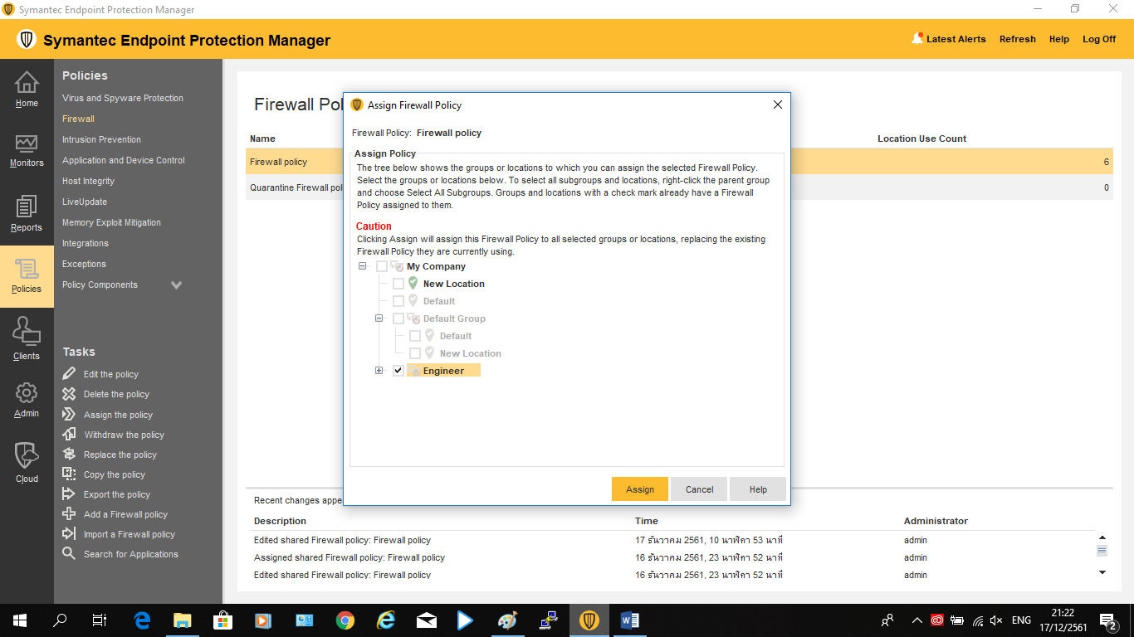
Task: Click the Assign button
Action: [639, 489]
